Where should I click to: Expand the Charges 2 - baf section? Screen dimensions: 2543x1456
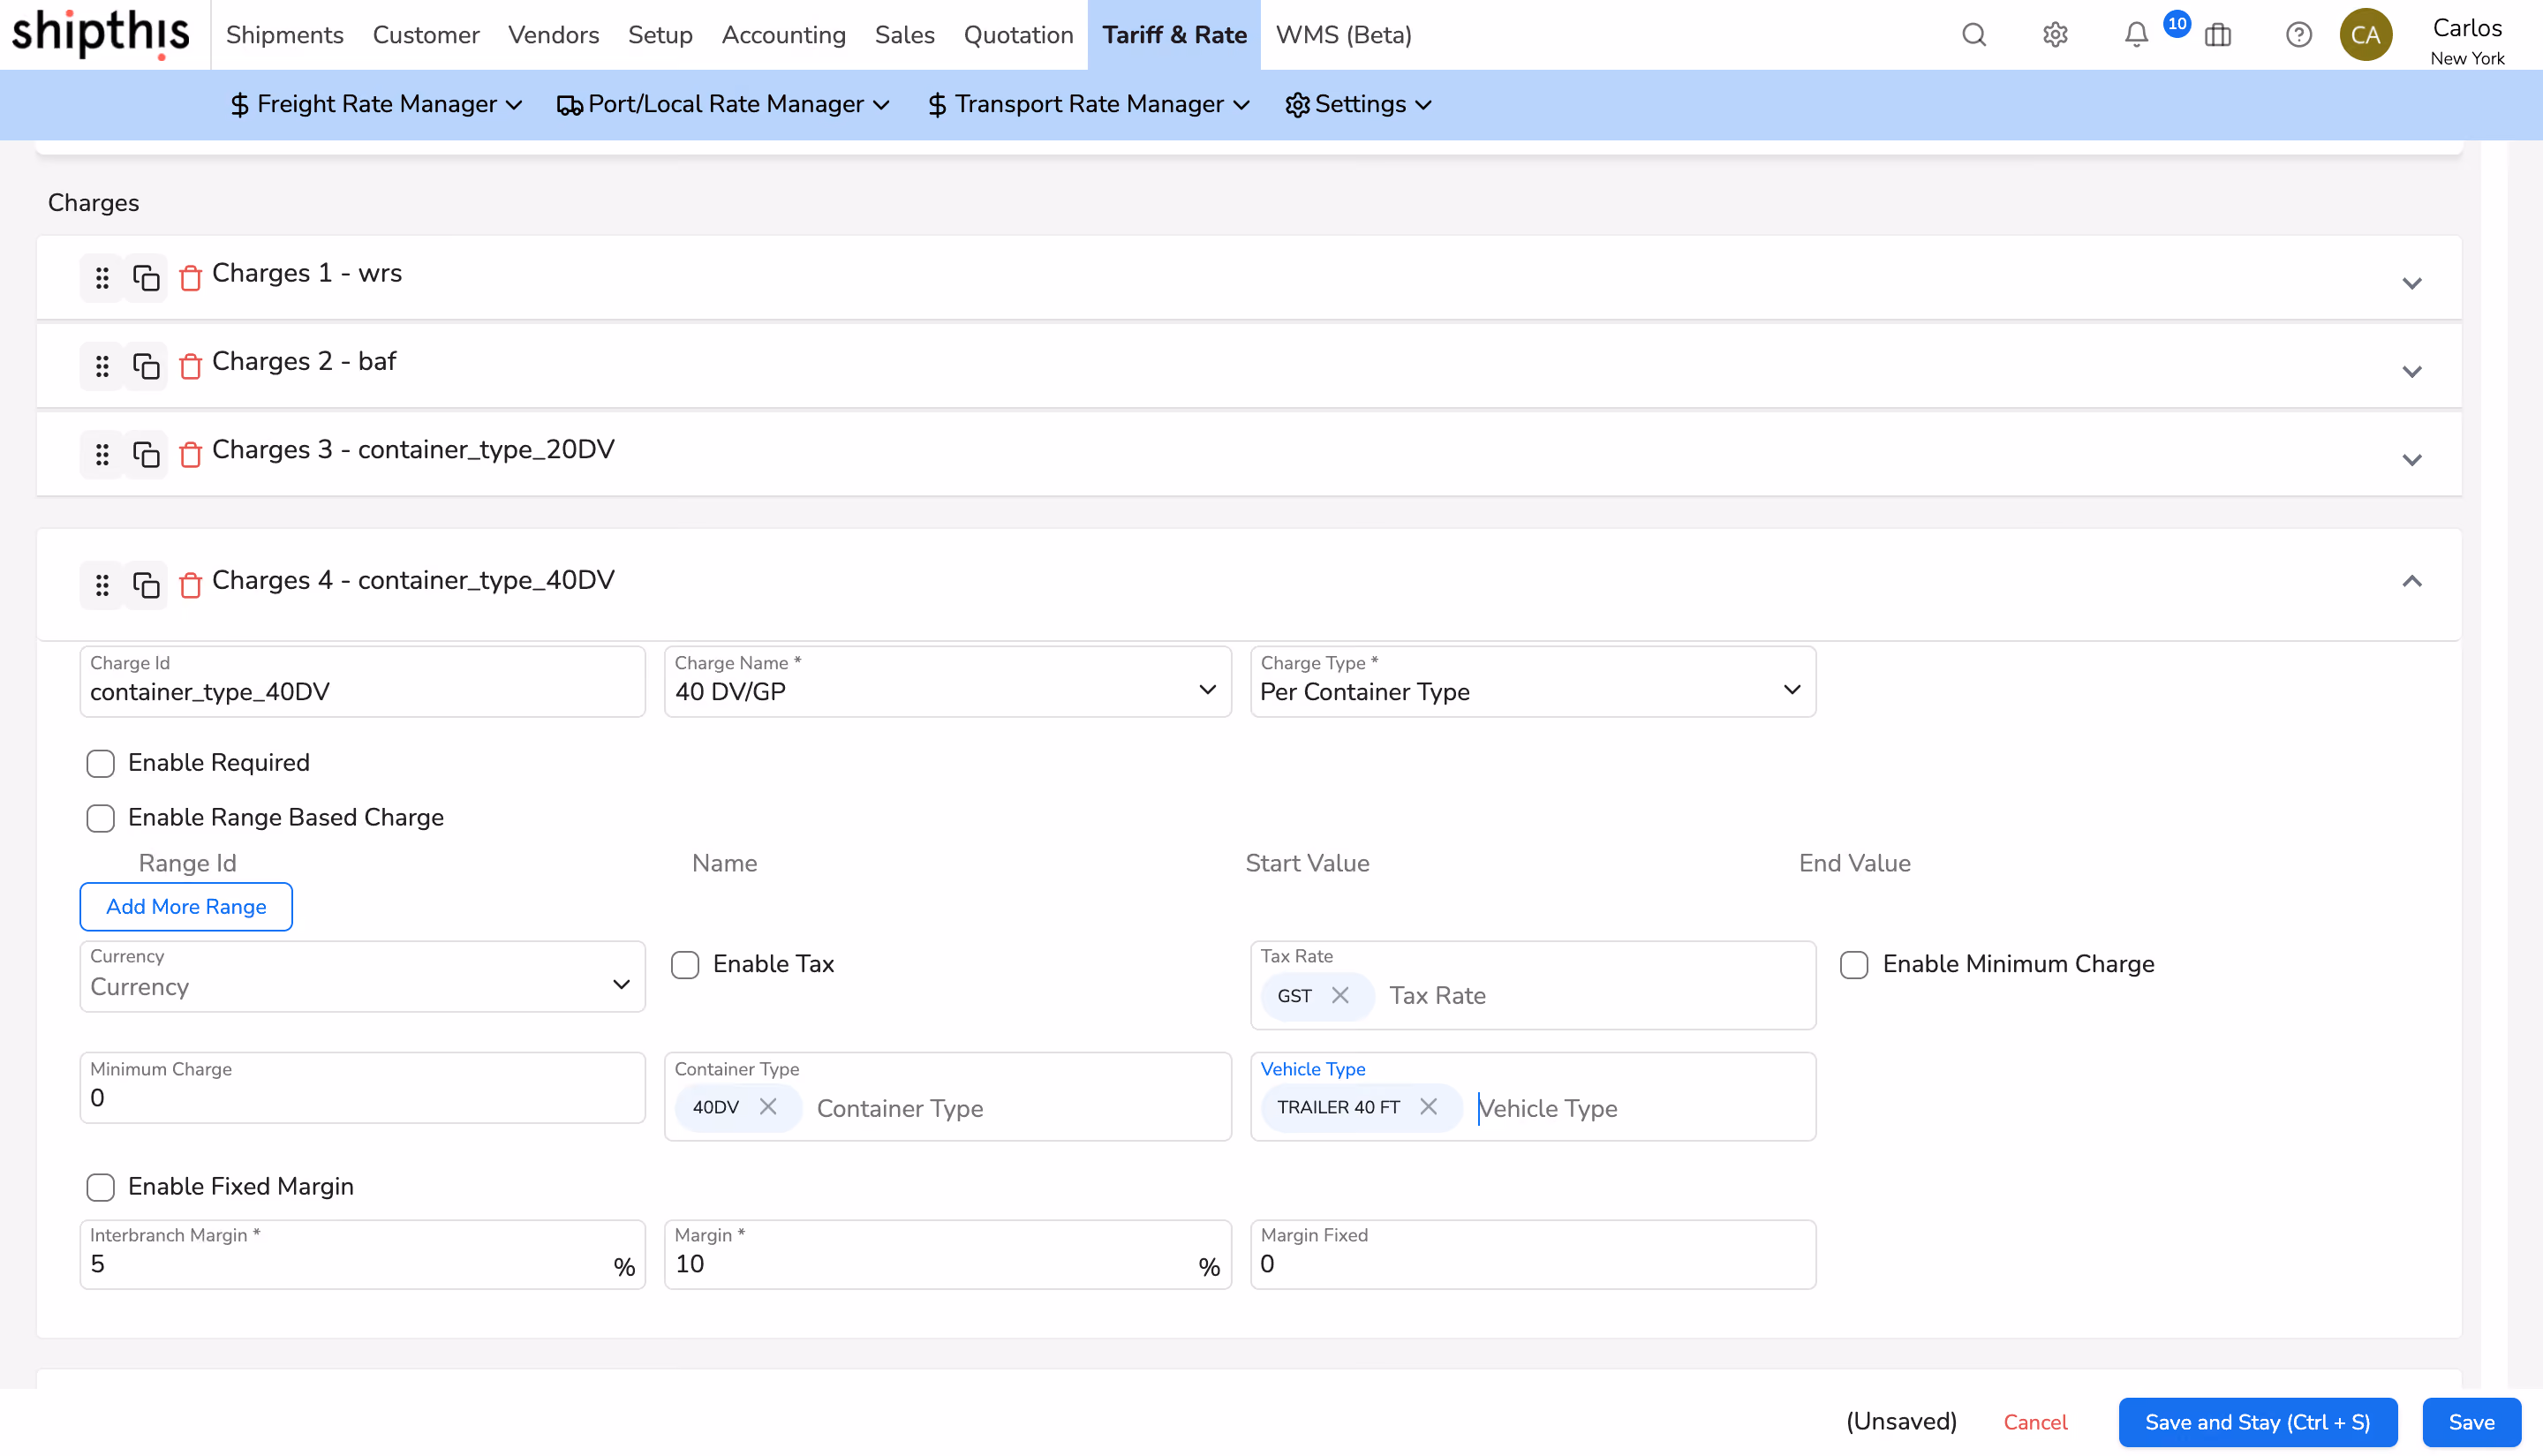pyautogui.click(x=2411, y=371)
